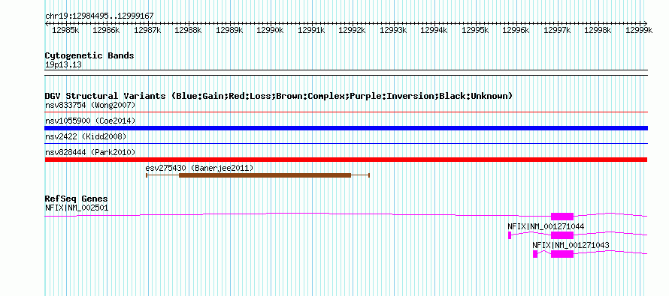
Task: Select the nsv833754 (Wong2007) label
Action: [90, 105]
